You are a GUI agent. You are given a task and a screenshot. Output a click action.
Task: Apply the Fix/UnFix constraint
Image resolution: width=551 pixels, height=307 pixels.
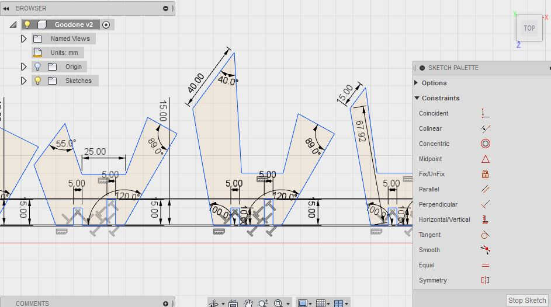(486, 174)
